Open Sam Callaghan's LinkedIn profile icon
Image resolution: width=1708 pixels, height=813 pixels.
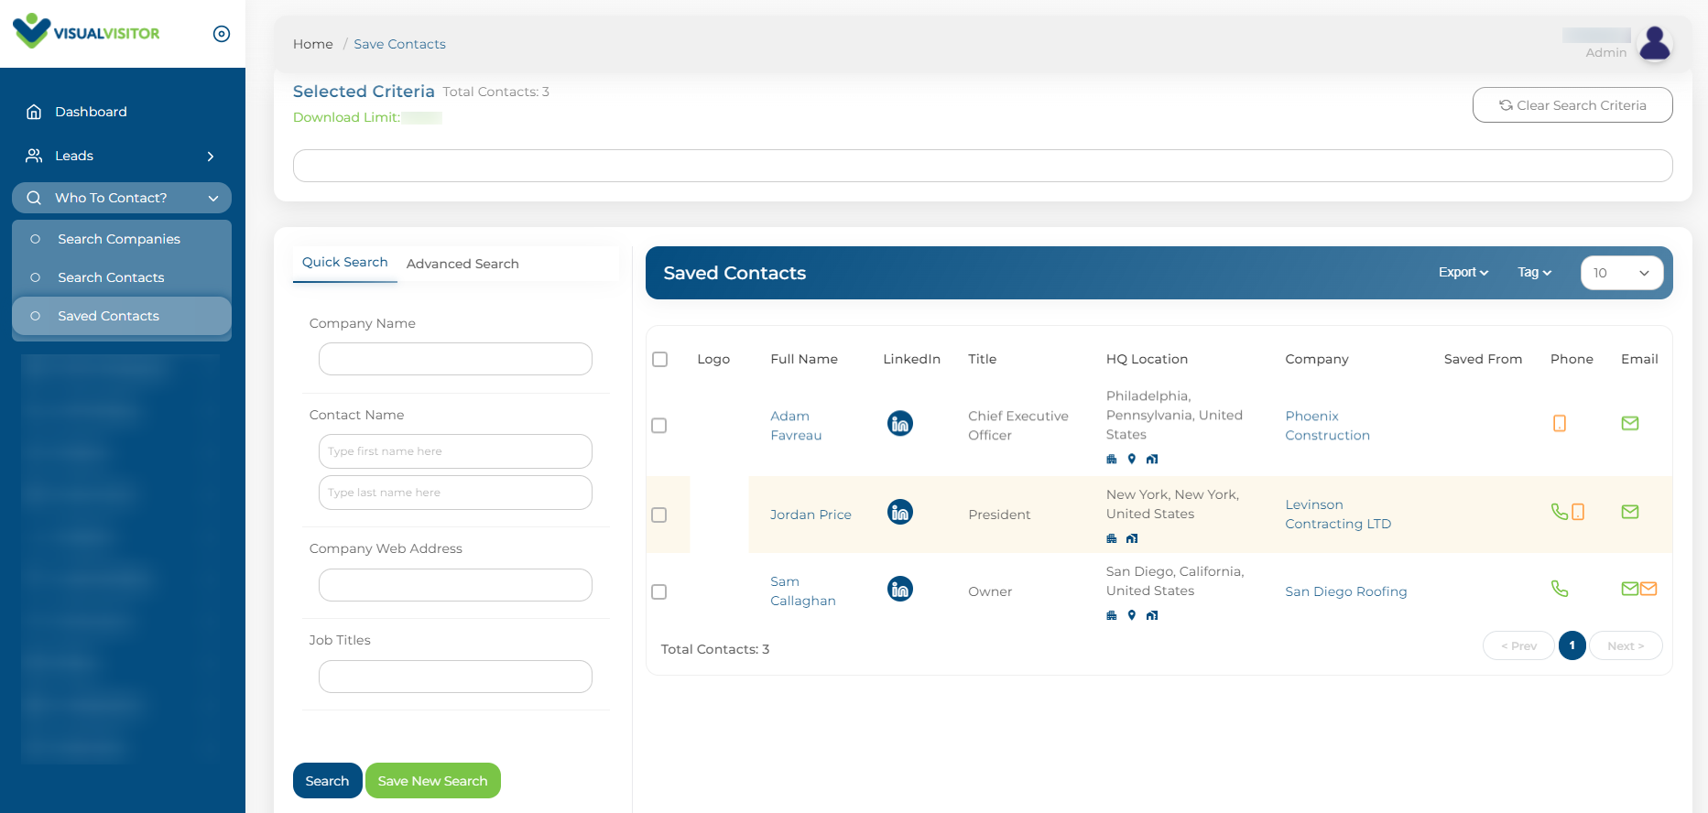[x=900, y=589]
